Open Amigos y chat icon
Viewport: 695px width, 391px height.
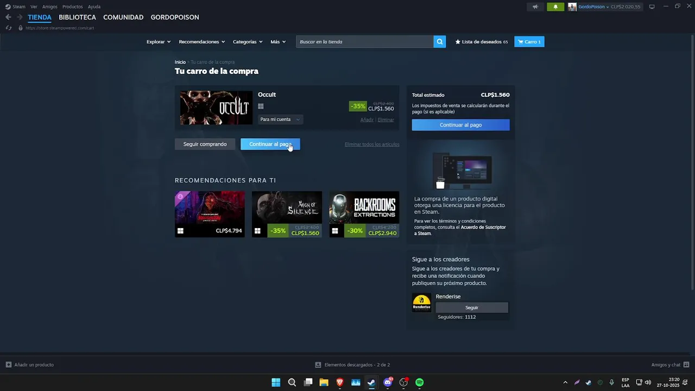click(686, 364)
